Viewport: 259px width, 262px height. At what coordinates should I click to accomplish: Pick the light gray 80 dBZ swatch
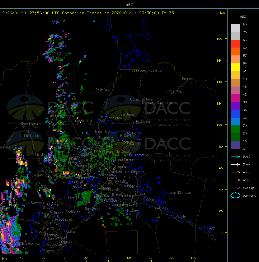click(x=235, y=28)
